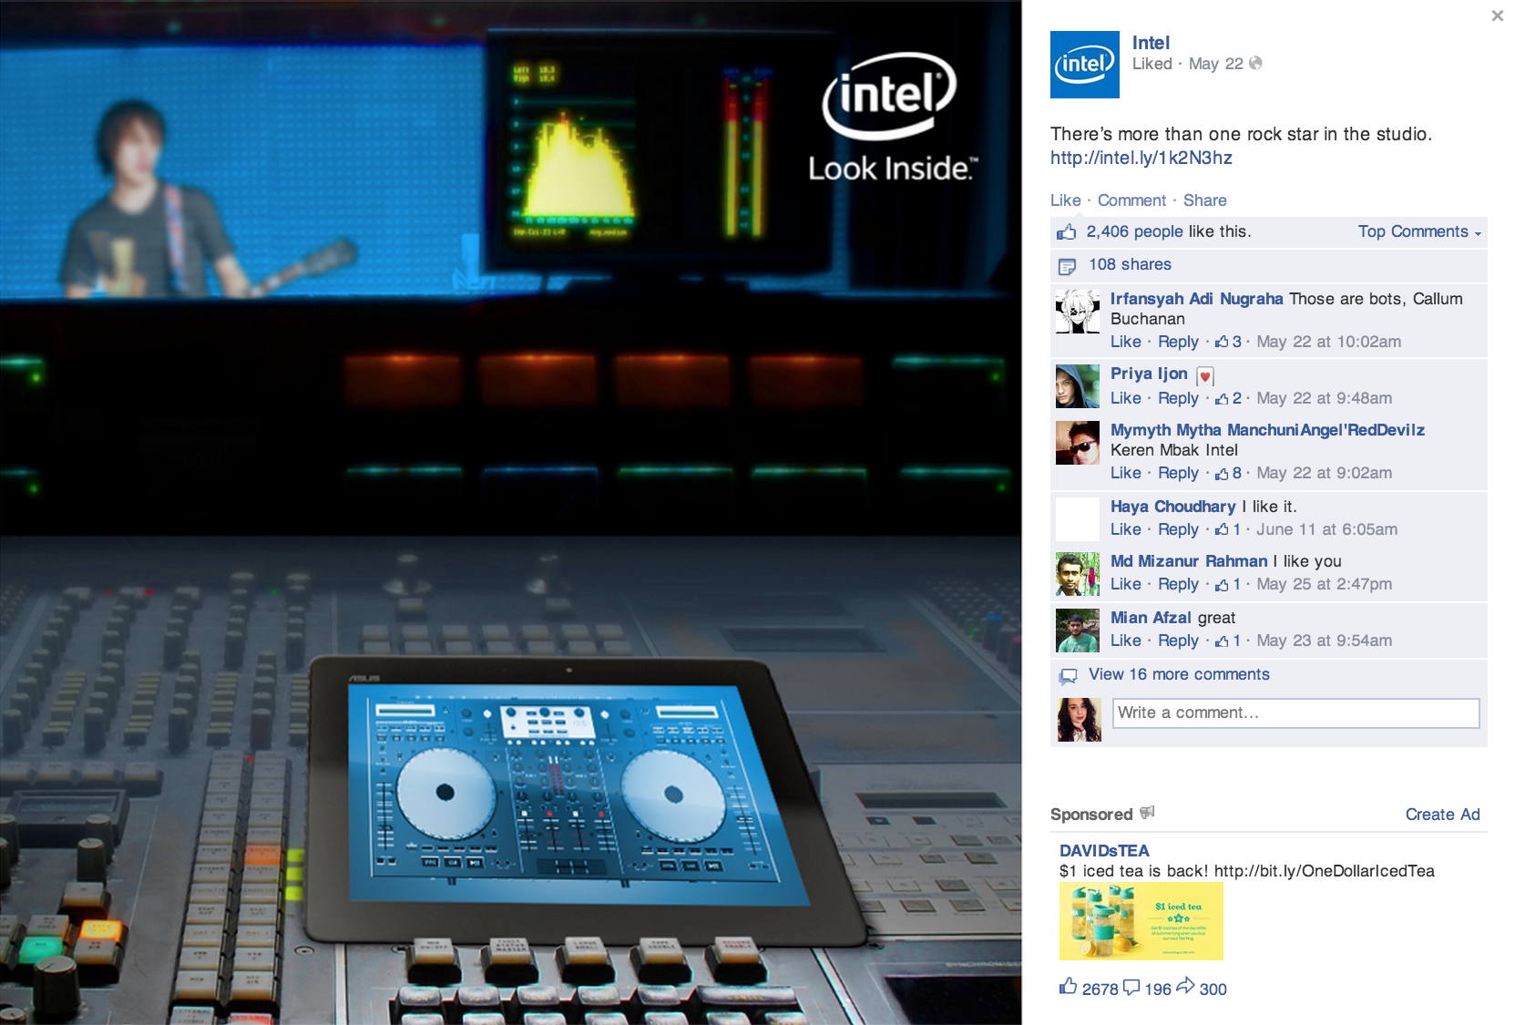Click the heart sticker in Priya Ijon's comment
1515x1025 pixels.
[1204, 376]
